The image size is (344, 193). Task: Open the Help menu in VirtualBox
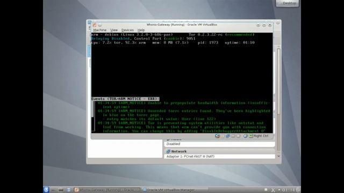pyautogui.click(x=141, y=30)
